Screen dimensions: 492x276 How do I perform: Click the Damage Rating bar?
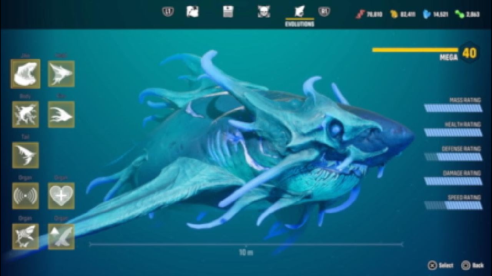pos(453,181)
